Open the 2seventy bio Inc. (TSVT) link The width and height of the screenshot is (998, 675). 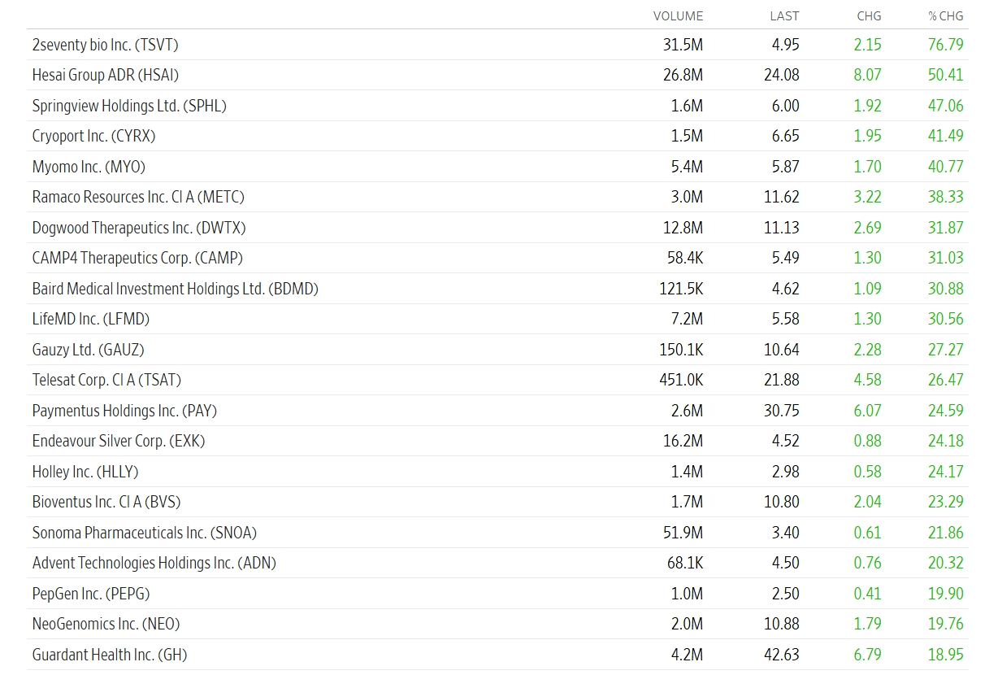(x=105, y=45)
